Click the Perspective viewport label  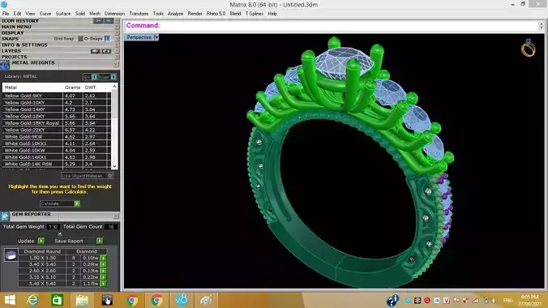[139, 37]
